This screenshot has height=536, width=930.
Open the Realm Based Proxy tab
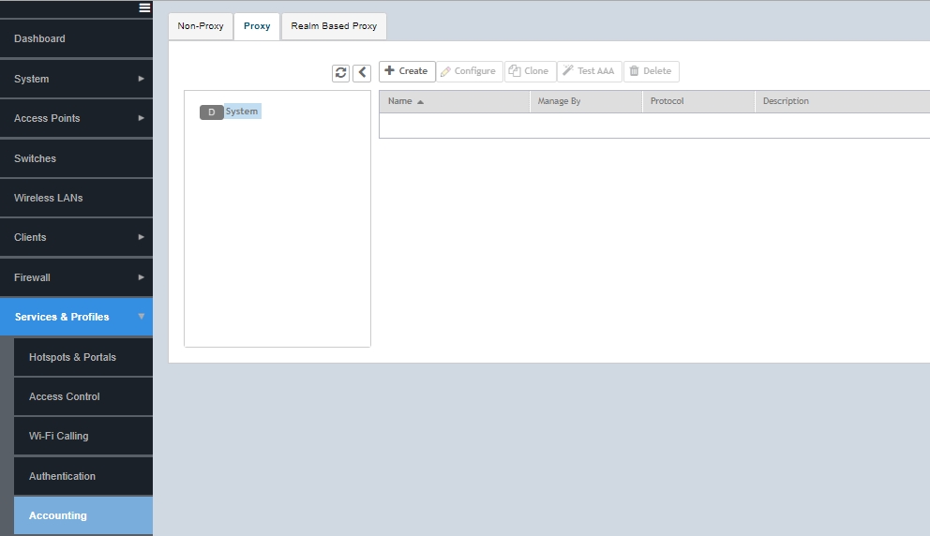pyautogui.click(x=334, y=26)
